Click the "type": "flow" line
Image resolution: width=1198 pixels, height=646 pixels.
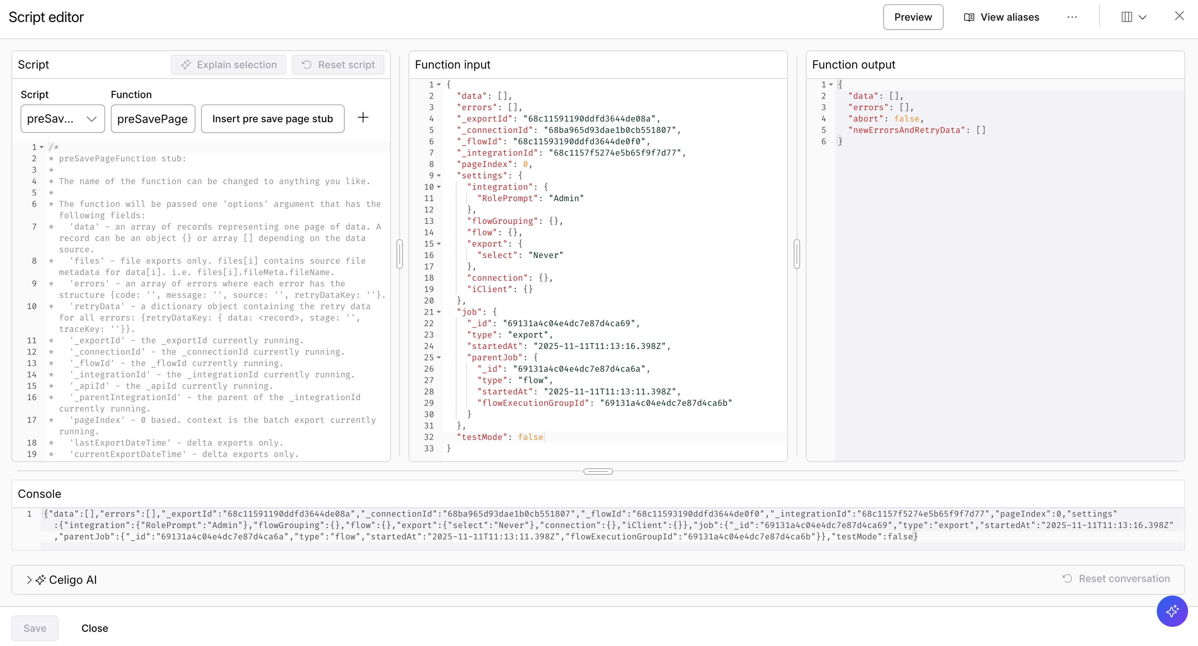pyautogui.click(x=515, y=381)
